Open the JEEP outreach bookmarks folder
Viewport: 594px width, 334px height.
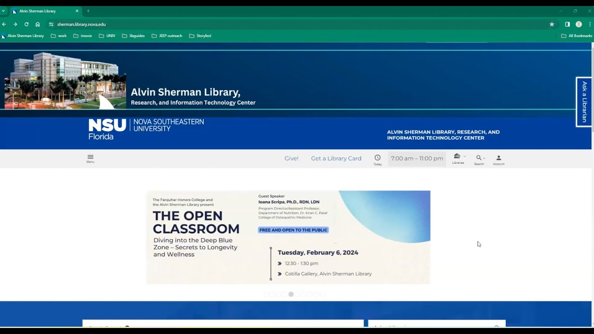(x=167, y=36)
